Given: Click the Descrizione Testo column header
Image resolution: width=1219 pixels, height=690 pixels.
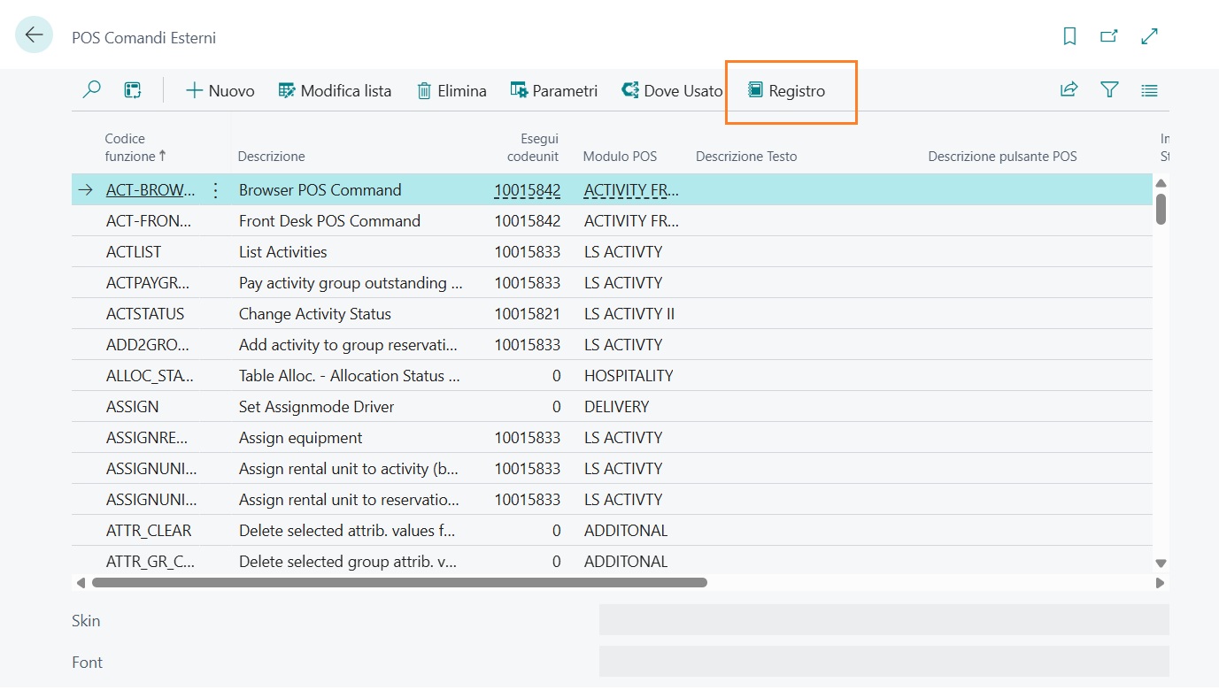Looking at the screenshot, I should (x=746, y=156).
